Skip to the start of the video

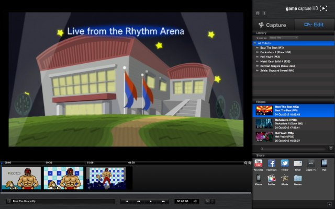(127, 201)
